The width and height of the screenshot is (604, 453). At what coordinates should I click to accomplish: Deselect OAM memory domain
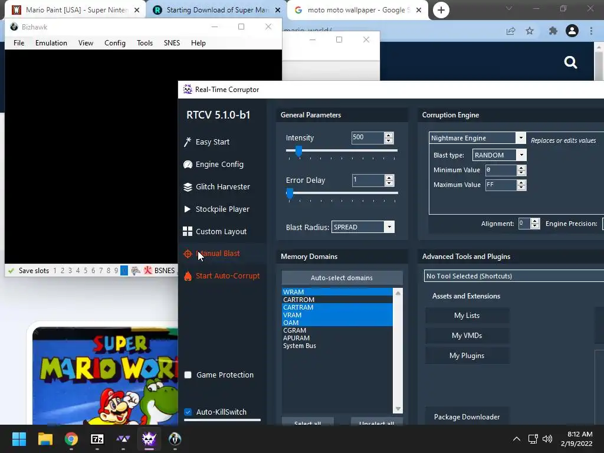[337, 323]
